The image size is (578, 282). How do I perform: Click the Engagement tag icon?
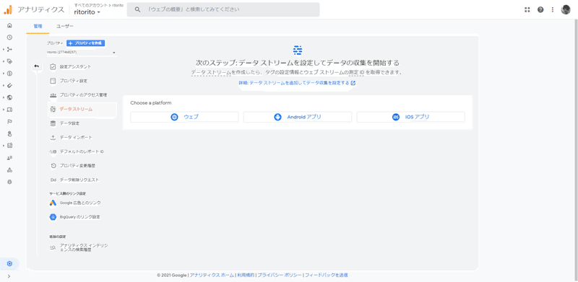tap(9, 61)
